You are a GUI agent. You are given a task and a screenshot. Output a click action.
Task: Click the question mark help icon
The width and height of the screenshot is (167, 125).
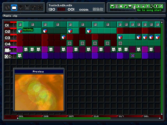(x=161, y=6)
